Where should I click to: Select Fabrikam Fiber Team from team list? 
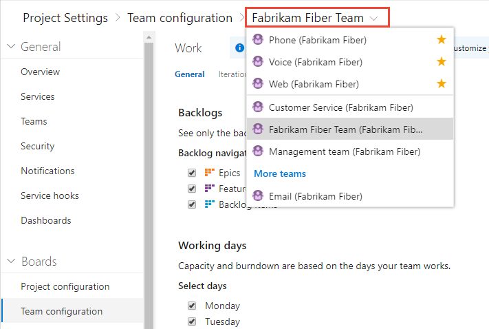[345, 129]
